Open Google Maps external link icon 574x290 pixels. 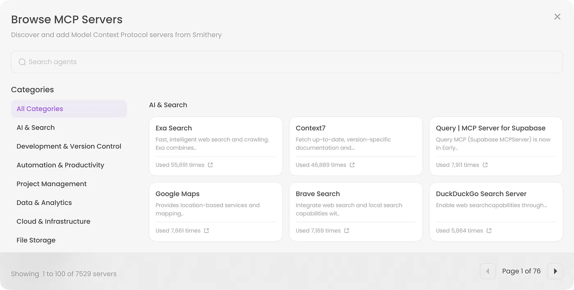tap(207, 231)
